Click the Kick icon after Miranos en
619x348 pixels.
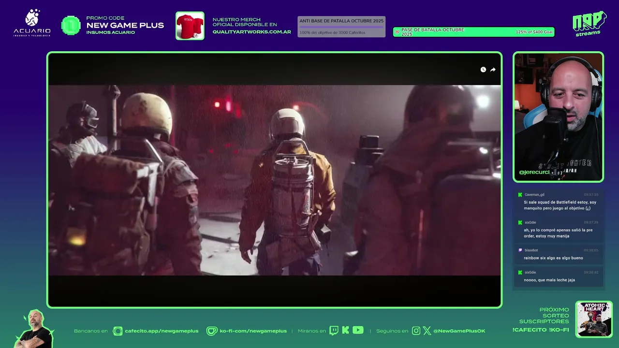pyautogui.click(x=345, y=330)
